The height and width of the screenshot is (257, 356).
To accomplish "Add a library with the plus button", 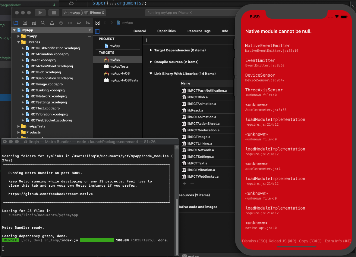I will click(185, 184).
